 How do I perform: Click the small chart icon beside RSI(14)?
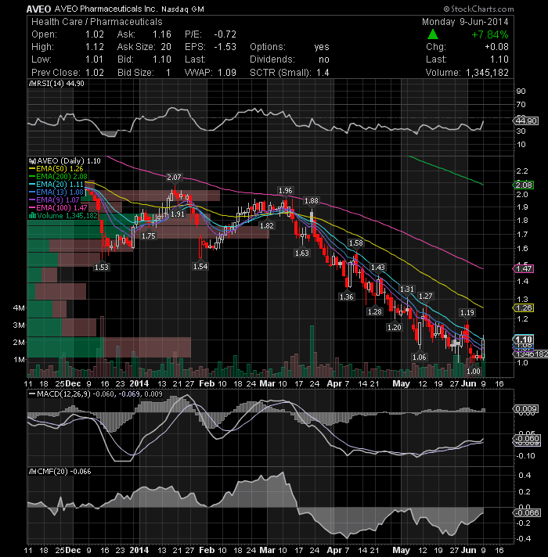click(x=31, y=84)
